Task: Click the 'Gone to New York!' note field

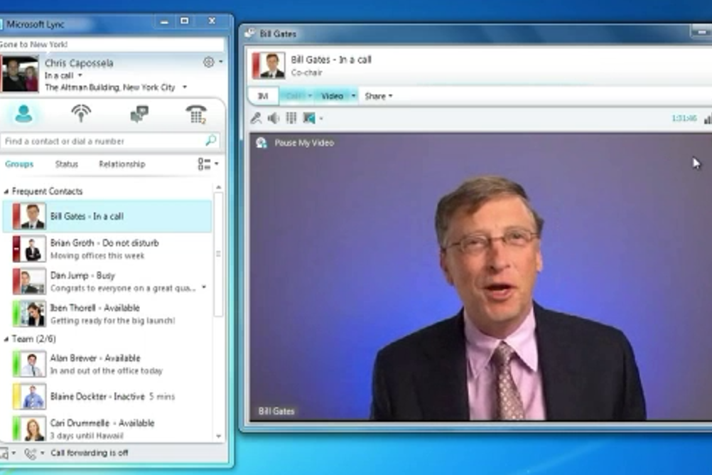Action: point(112,45)
